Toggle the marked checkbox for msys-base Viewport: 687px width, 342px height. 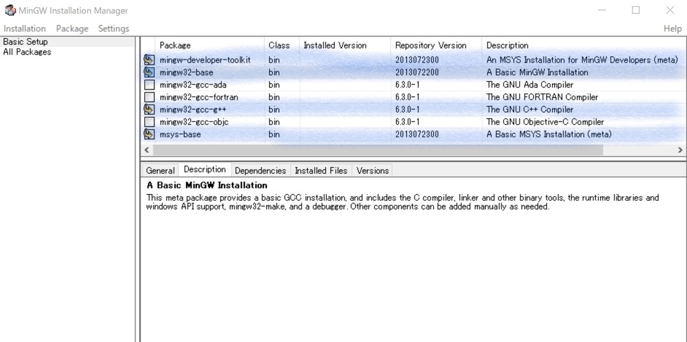(149, 134)
